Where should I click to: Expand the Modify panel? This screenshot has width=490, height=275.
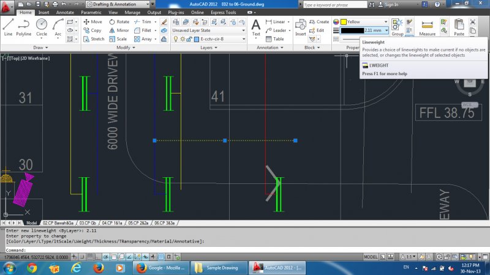[x=126, y=48]
